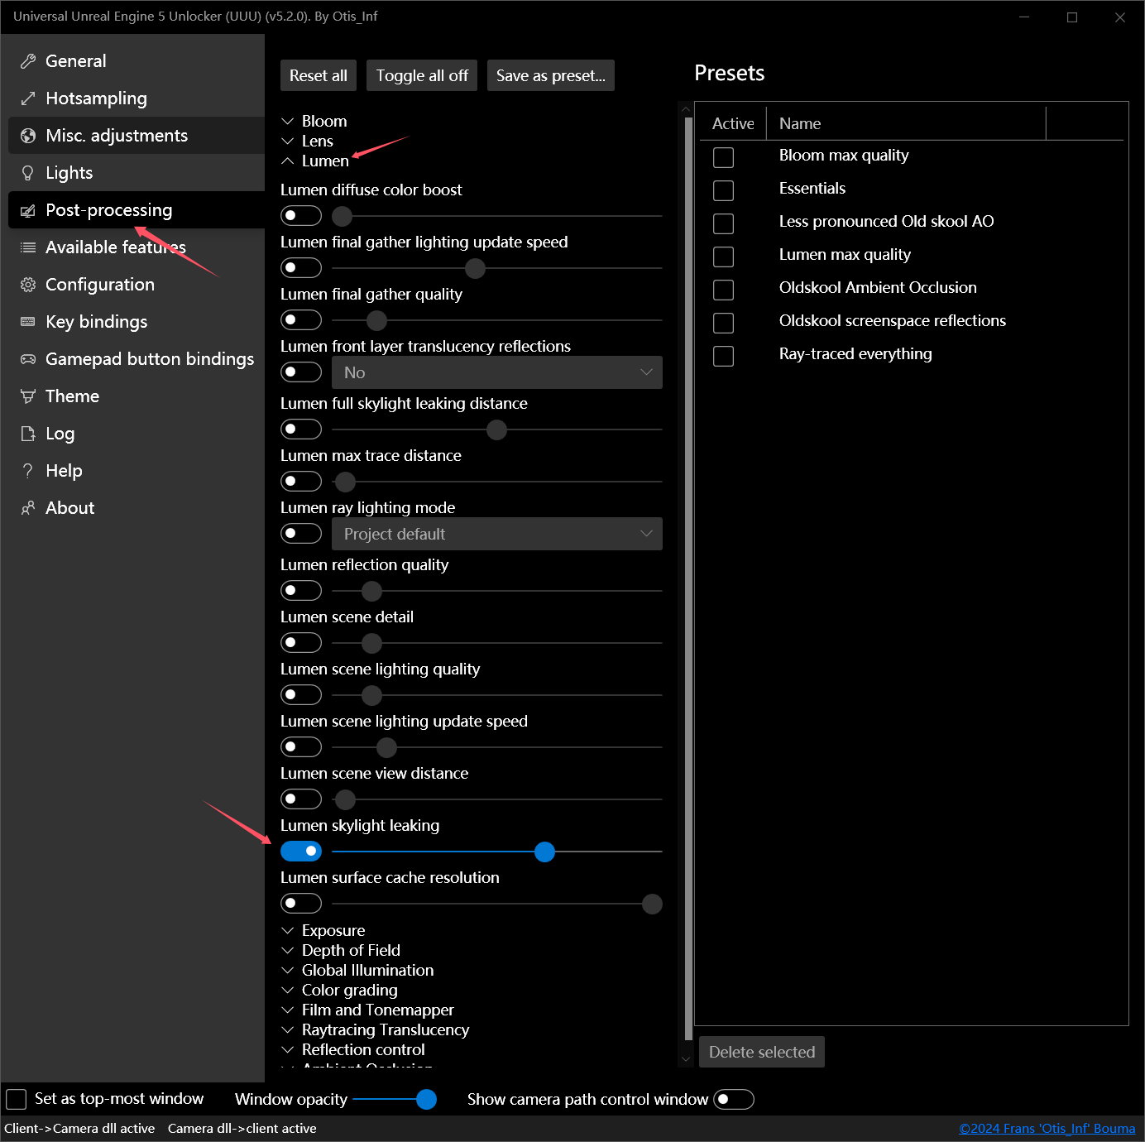Open Key bindings settings
1145x1142 pixels.
point(137,322)
